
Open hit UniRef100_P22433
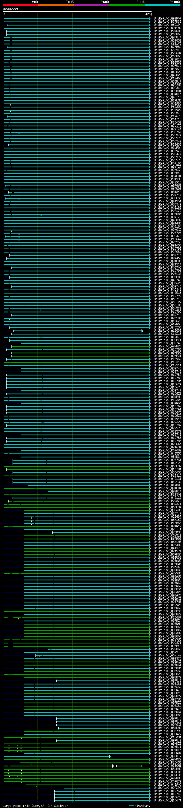tap(168, 144)
